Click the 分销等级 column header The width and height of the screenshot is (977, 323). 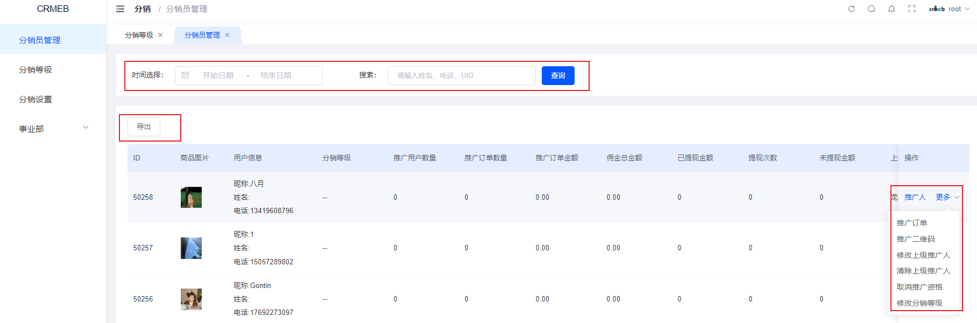click(x=337, y=158)
